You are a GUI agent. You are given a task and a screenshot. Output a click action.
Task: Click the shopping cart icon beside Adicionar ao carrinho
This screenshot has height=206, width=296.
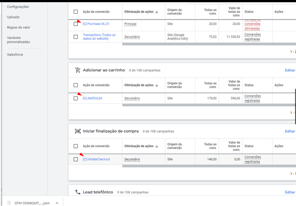click(78, 70)
